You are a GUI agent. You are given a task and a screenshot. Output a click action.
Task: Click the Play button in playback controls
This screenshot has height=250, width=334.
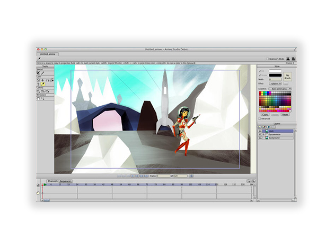(x=133, y=176)
